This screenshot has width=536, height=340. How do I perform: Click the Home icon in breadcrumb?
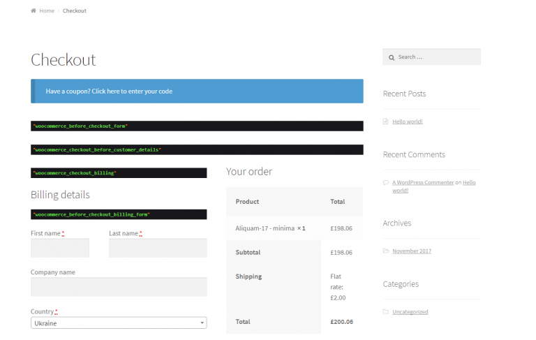tap(33, 11)
